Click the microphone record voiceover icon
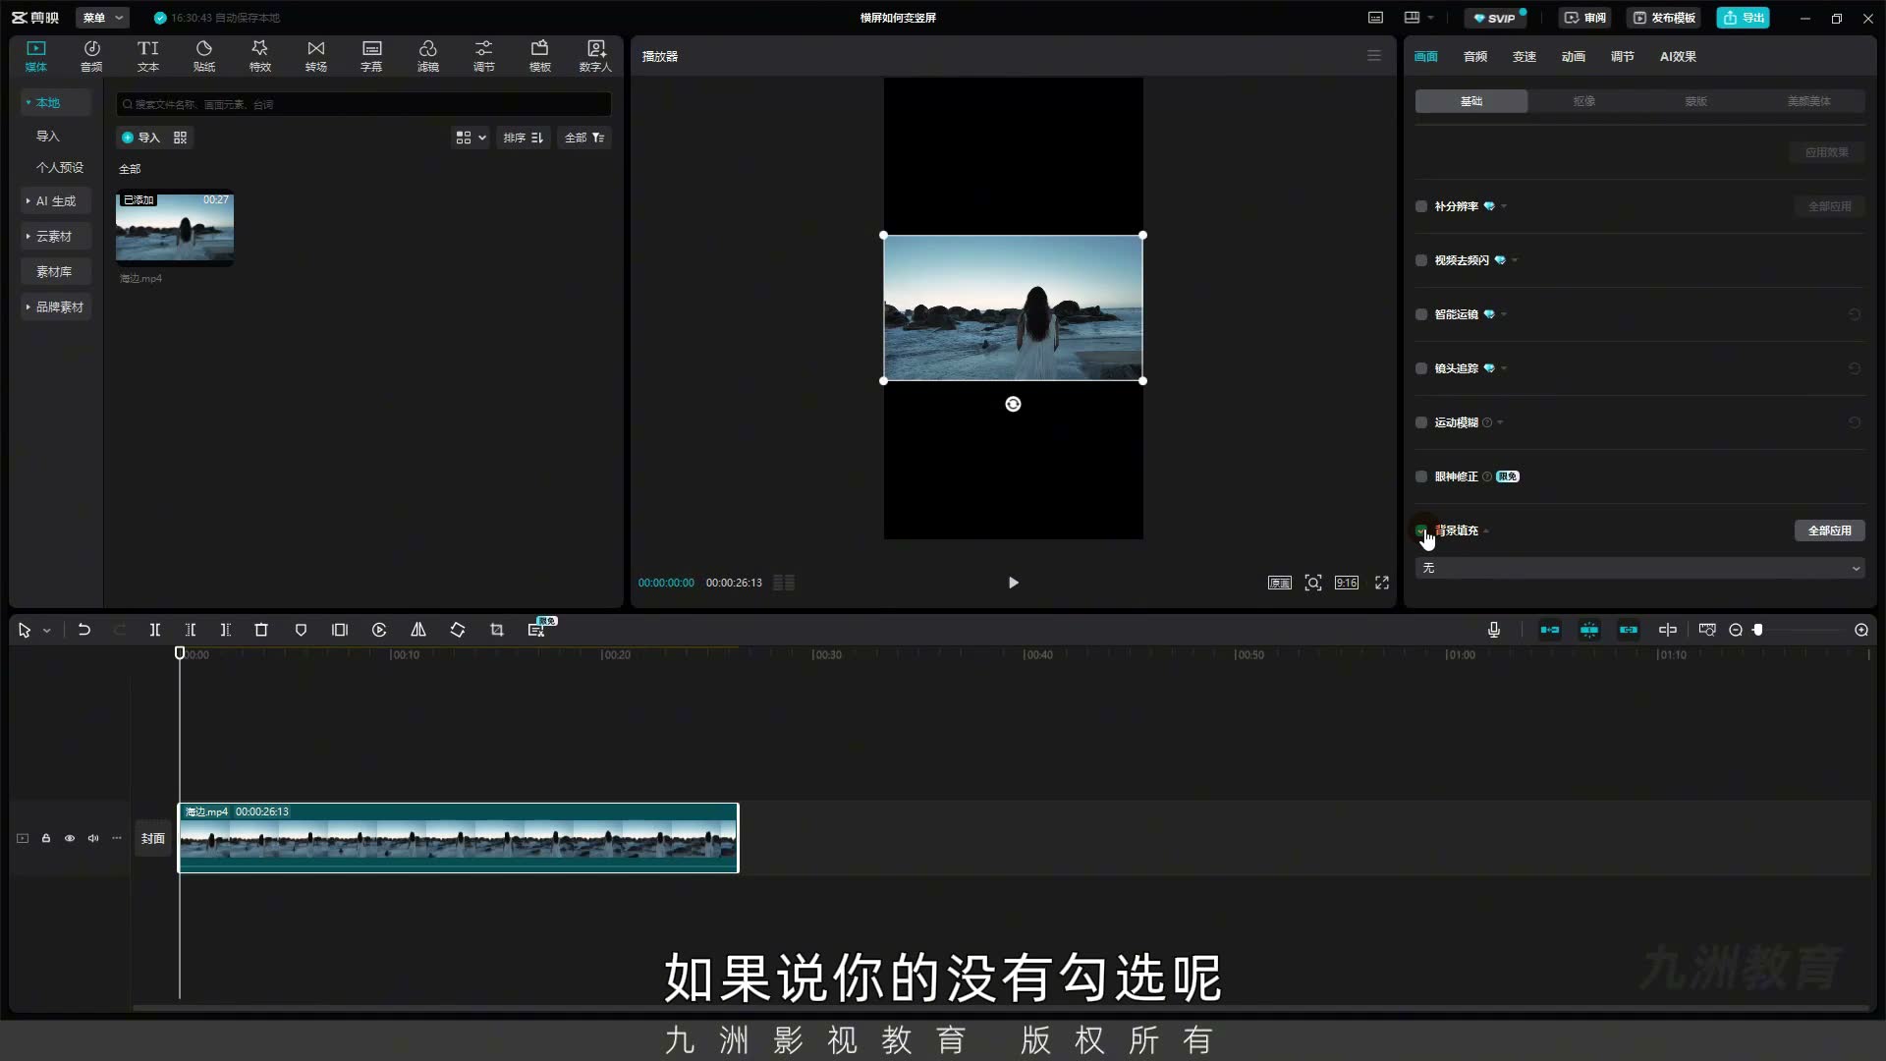This screenshot has width=1886, height=1061. pyautogui.click(x=1494, y=630)
